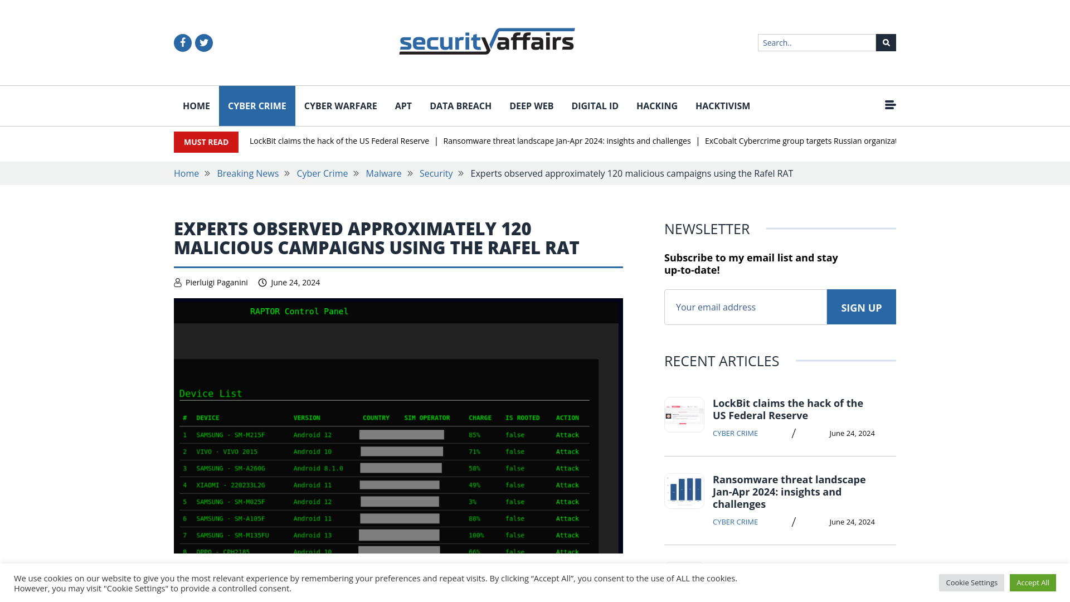Click the Twitter social icon
Screen dimensions: 1070x602
coord(203,42)
